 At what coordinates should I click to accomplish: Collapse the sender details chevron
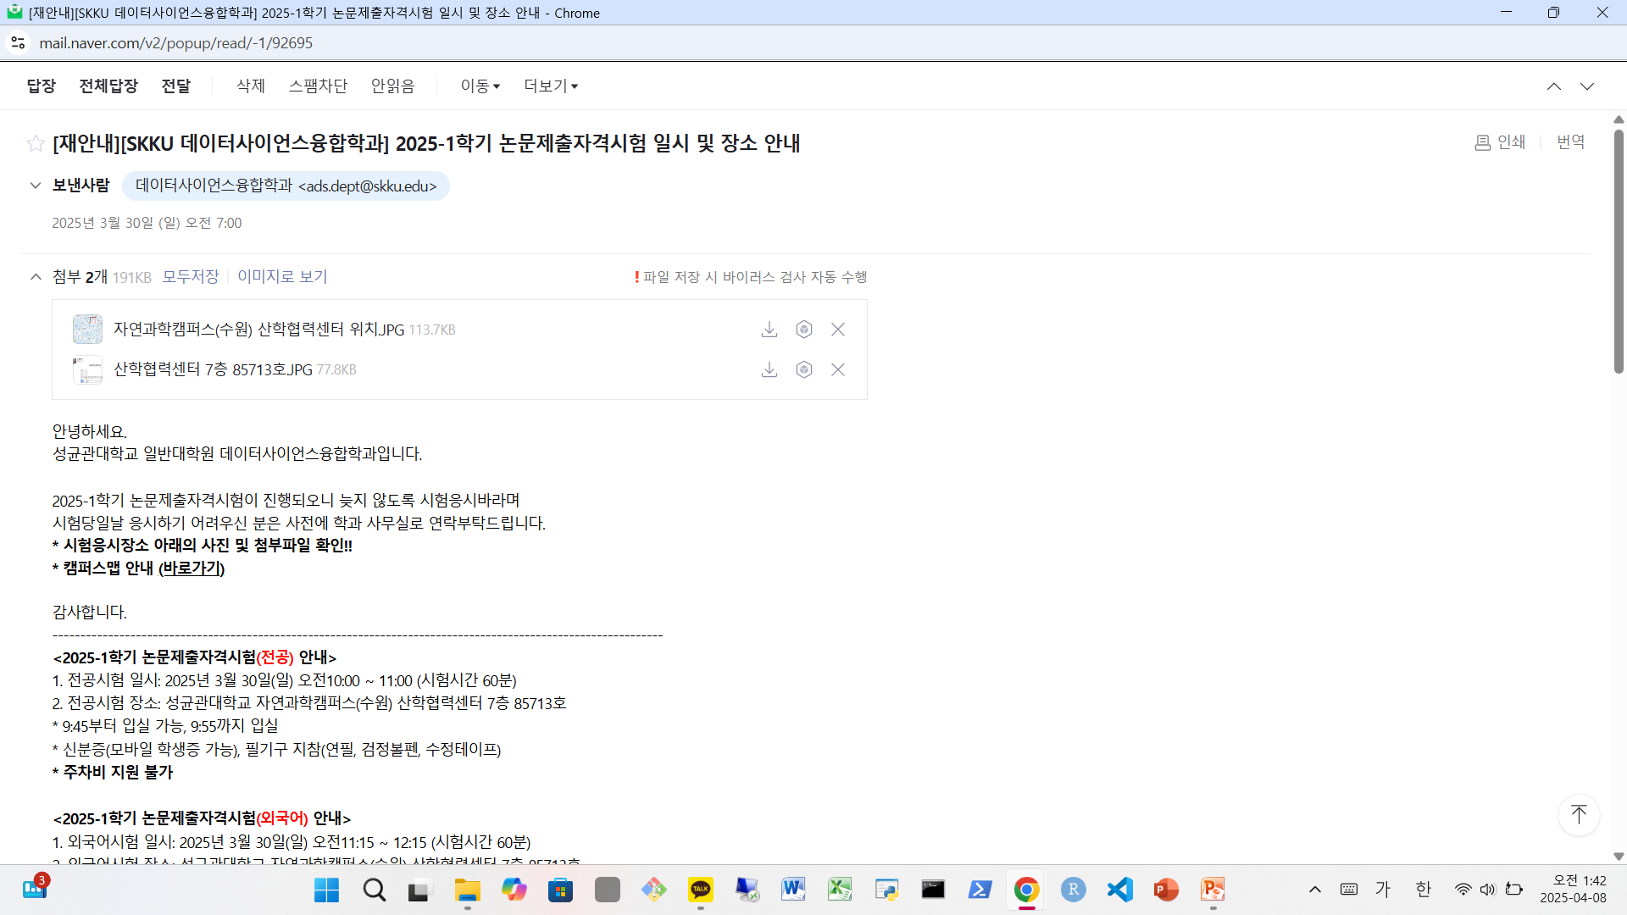(36, 186)
